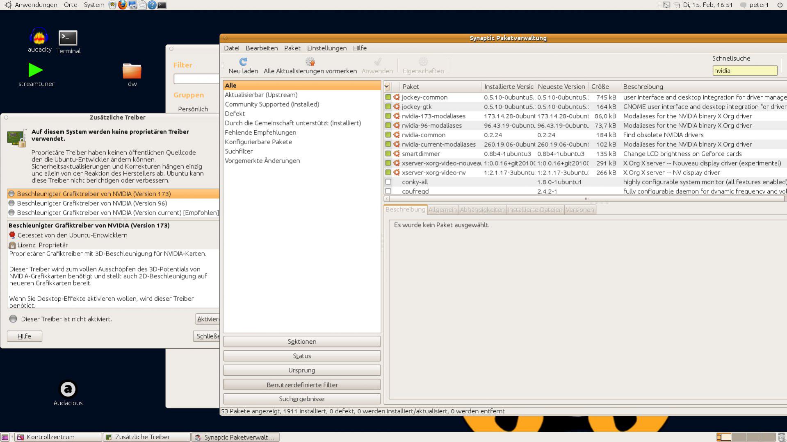
Task: Click the Suchergebnisse button
Action: [302, 399]
